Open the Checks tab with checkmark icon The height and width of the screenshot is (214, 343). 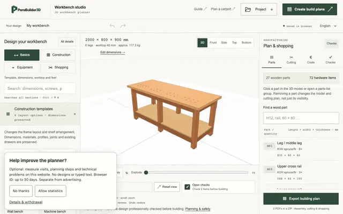point(330,59)
